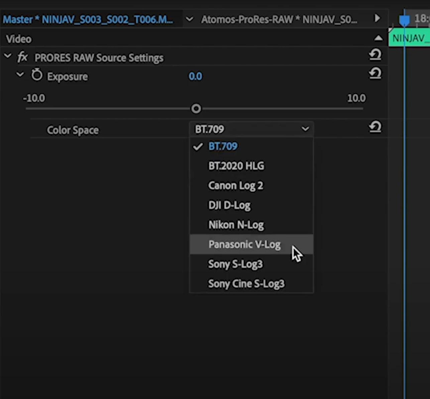
Task: Click the timeline view play arrow
Action: tap(377, 18)
